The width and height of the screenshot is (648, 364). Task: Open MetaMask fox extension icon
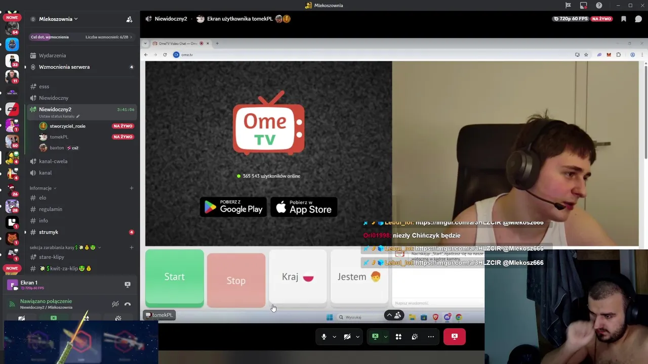609,55
